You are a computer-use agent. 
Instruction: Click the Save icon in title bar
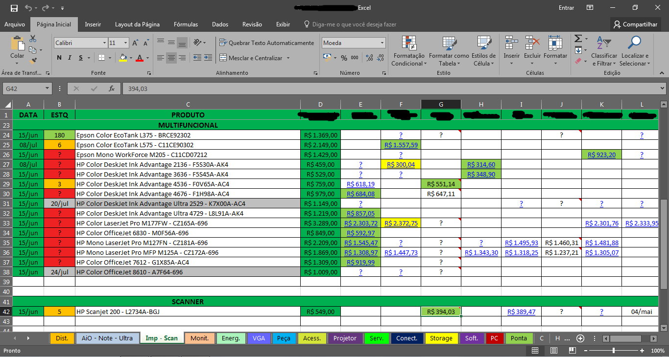[14, 8]
